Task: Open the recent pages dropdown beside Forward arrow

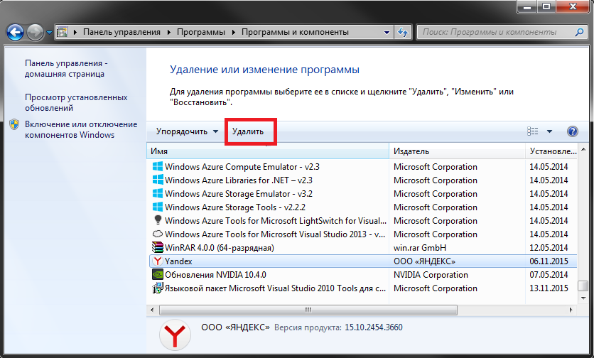Action: tap(49, 33)
